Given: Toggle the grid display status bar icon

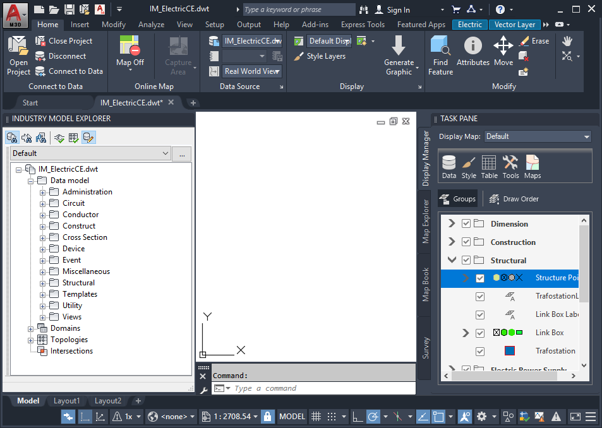Looking at the screenshot, I should pyautogui.click(x=316, y=416).
